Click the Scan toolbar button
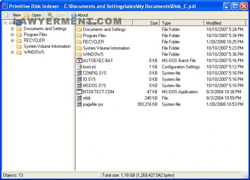Viewport: 250px width, 180px height. pos(56,15)
